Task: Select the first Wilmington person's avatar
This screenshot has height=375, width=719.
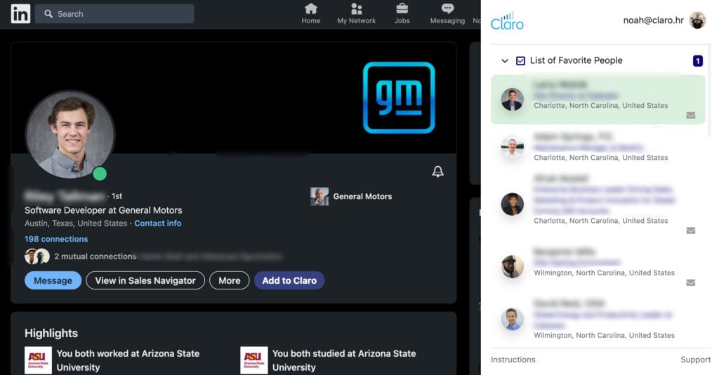Action: click(512, 266)
